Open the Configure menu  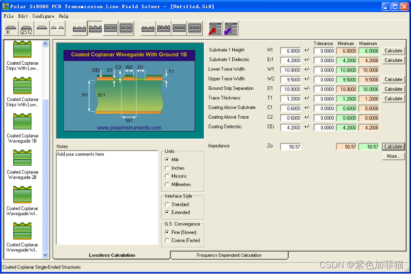(43, 16)
